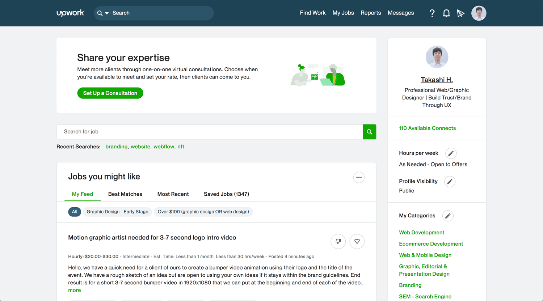Search recent term webflow
This screenshot has width=543, height=301.
164,147
